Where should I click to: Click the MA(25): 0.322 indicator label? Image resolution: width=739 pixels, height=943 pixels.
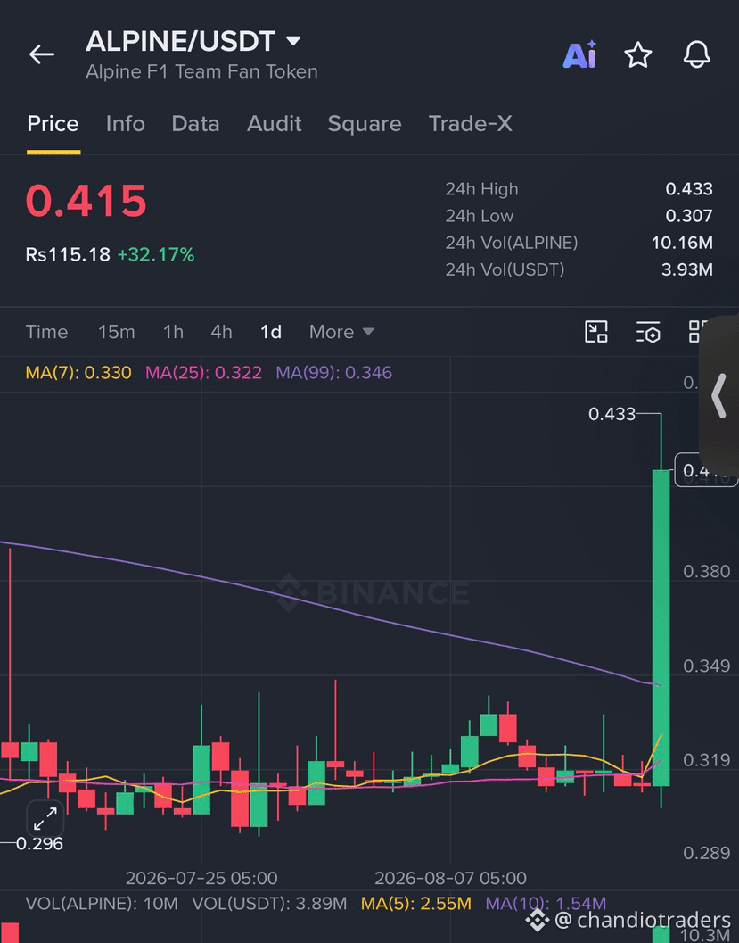coord(203,373)
